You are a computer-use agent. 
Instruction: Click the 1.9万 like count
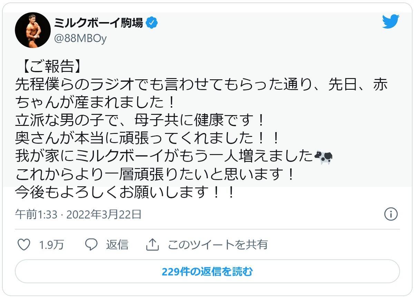51,245
